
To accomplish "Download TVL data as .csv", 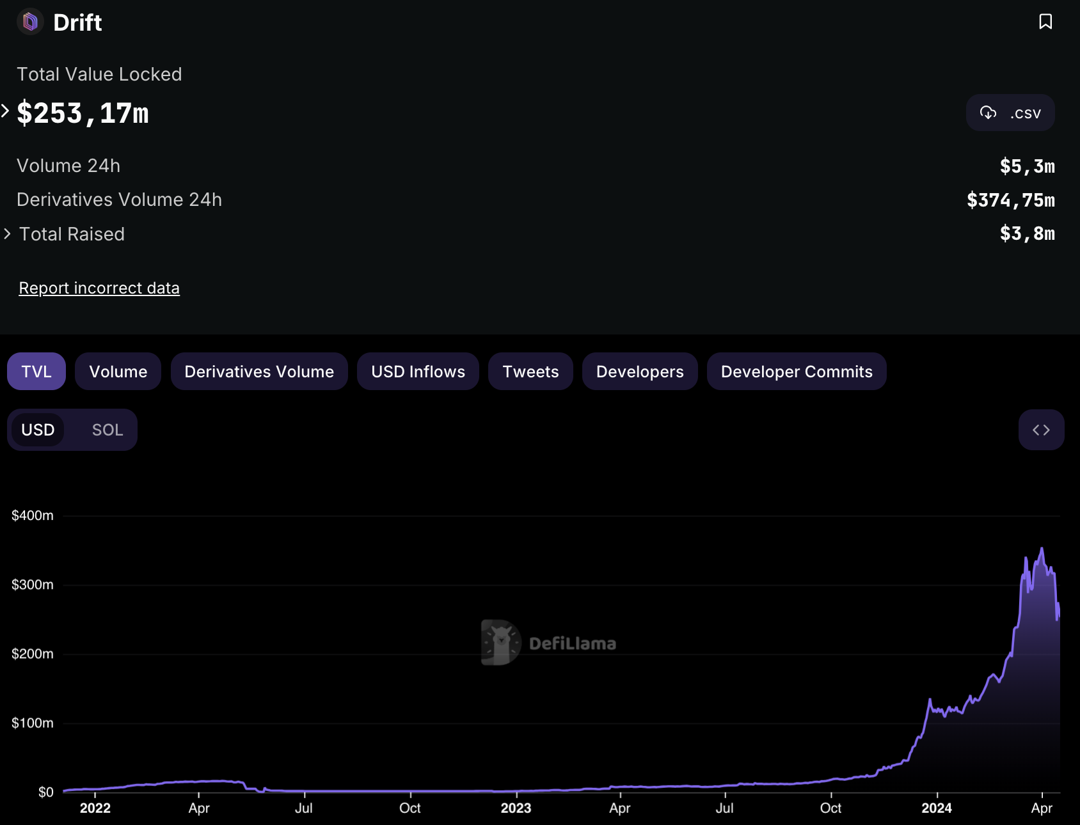I will click(1010, 113).
